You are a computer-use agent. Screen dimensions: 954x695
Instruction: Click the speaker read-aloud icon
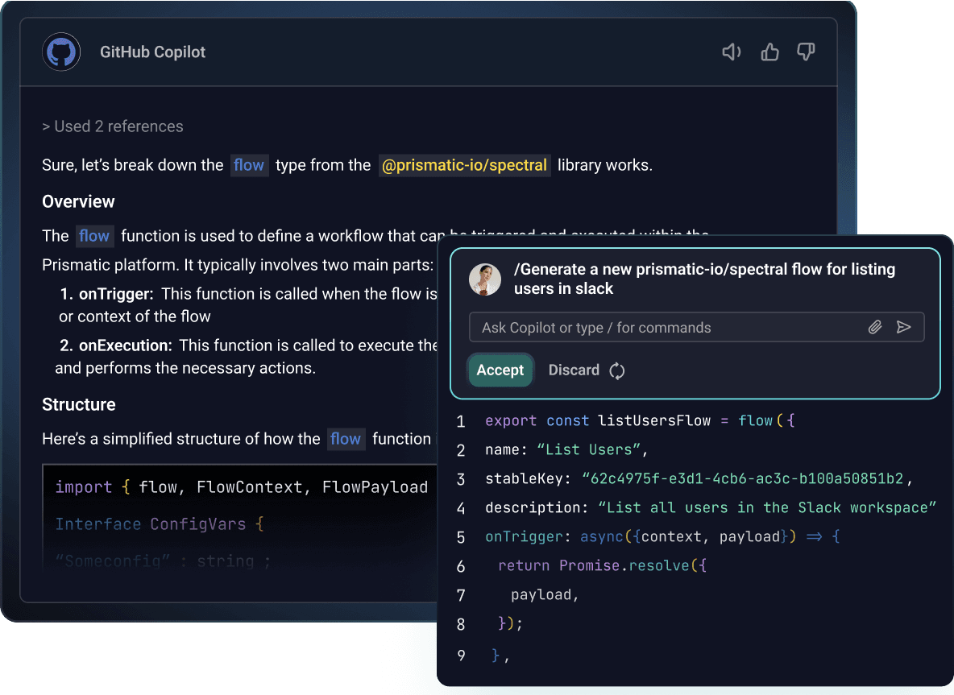[732, 52]
